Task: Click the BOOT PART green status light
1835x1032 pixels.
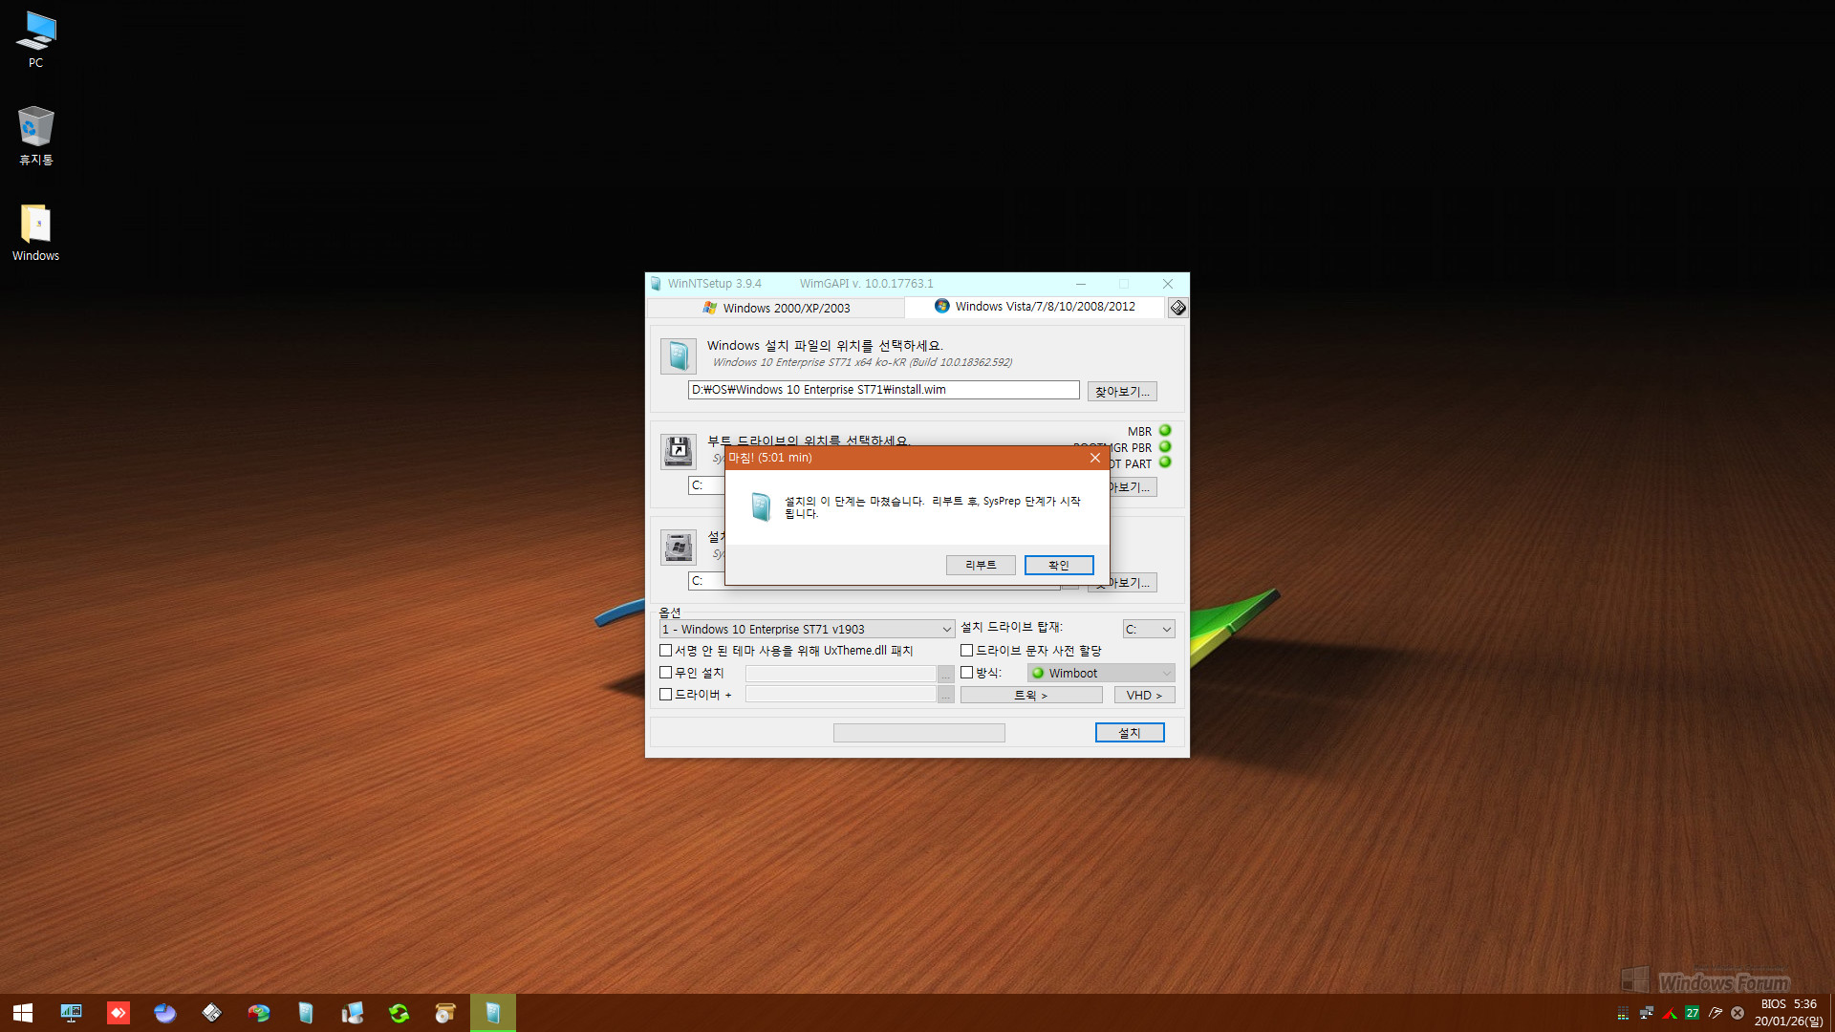Action: 1165,462
